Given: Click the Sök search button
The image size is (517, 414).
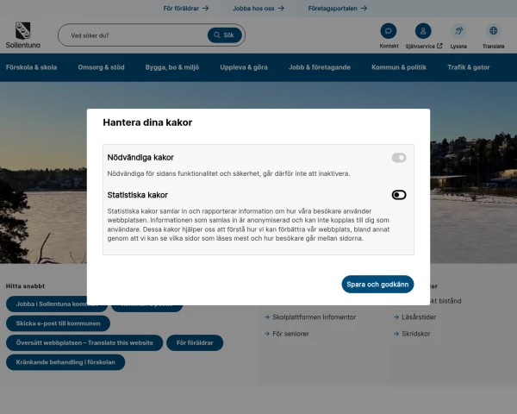Looking at the screenshot, I should coord(225,35).
